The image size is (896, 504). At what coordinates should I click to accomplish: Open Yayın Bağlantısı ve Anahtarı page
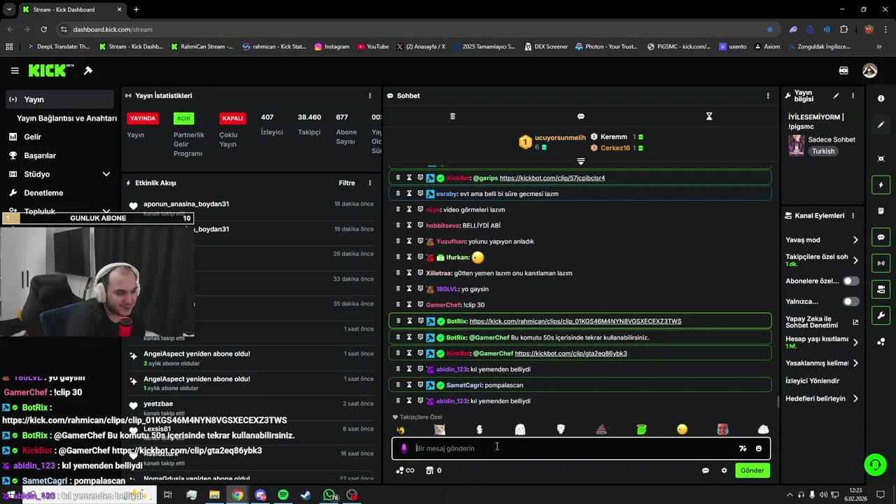[66, 118]
